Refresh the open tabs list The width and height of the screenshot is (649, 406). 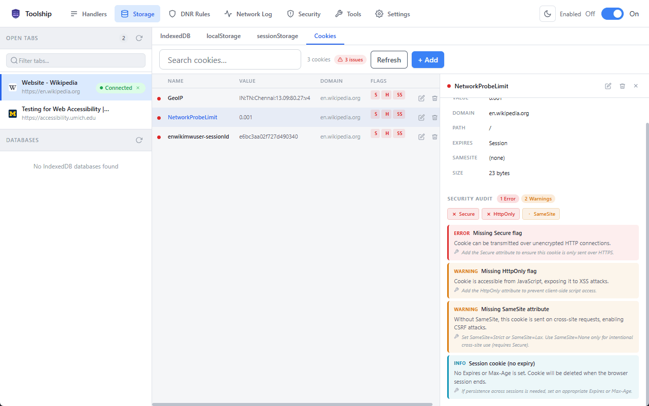[x=139, y=38]
